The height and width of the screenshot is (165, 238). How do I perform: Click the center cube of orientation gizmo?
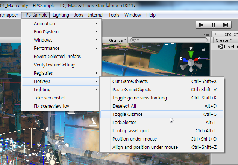[191, 63]
